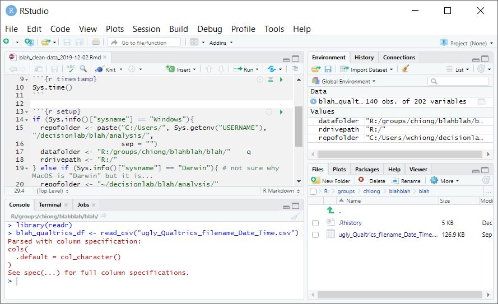
Task: Go to next chunk down arrow
Action: (221, 69)
